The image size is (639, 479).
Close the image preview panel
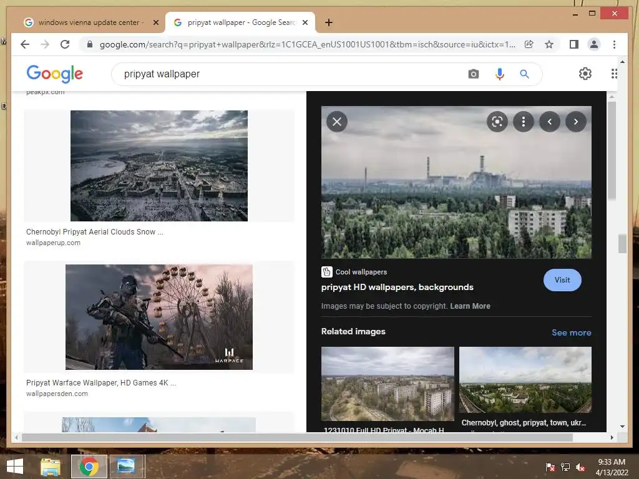(337, 122)
